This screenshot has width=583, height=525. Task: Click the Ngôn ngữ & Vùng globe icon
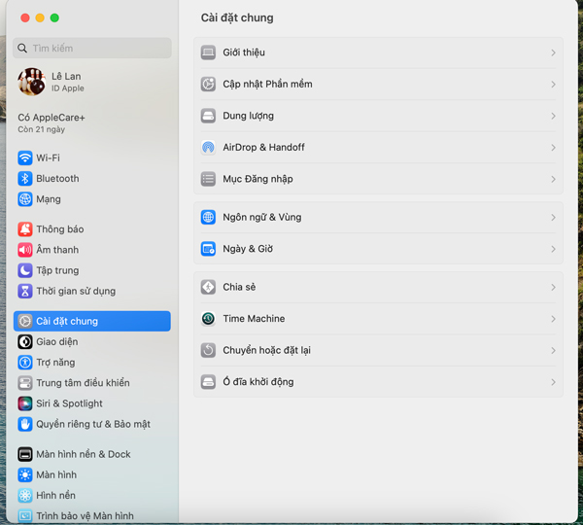208,218
